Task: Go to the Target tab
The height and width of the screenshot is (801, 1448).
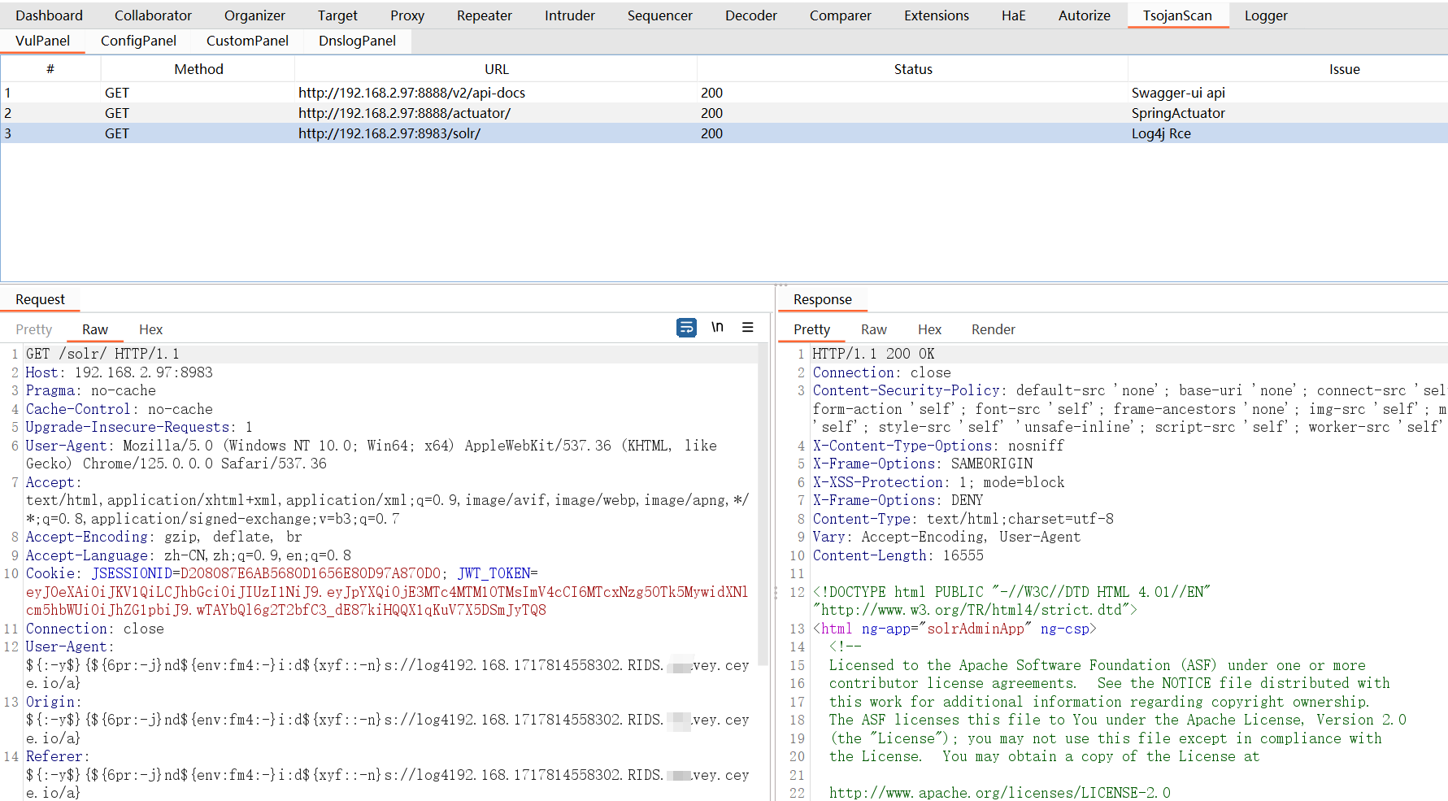Action: point(337,15)
